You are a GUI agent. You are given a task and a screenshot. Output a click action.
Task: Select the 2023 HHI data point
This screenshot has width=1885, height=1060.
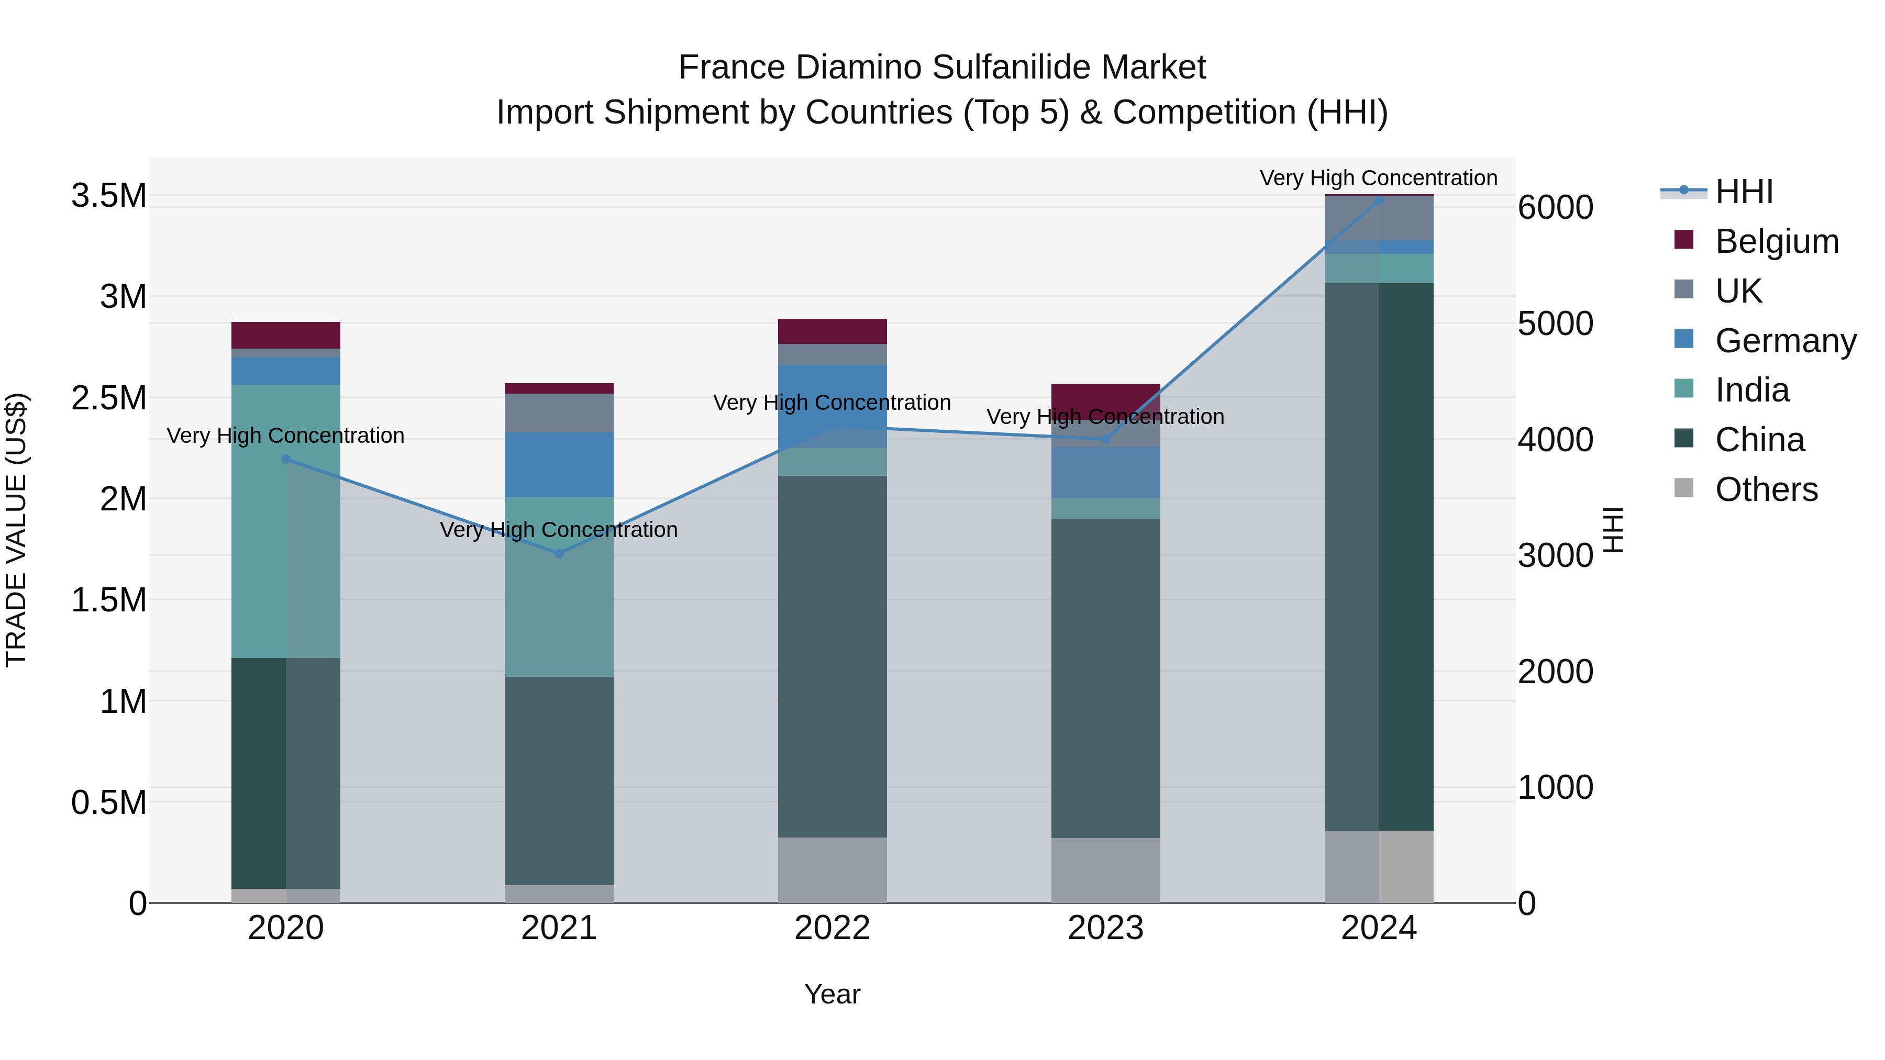[x=1106, y=439]
